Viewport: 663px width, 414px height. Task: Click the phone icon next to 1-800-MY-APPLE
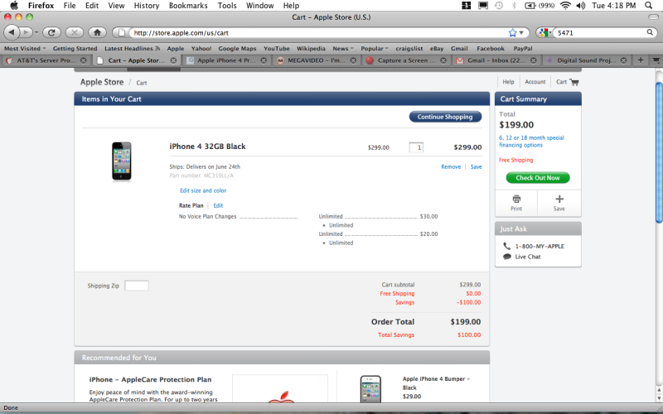pyautogui.click(x=507, y=246)
